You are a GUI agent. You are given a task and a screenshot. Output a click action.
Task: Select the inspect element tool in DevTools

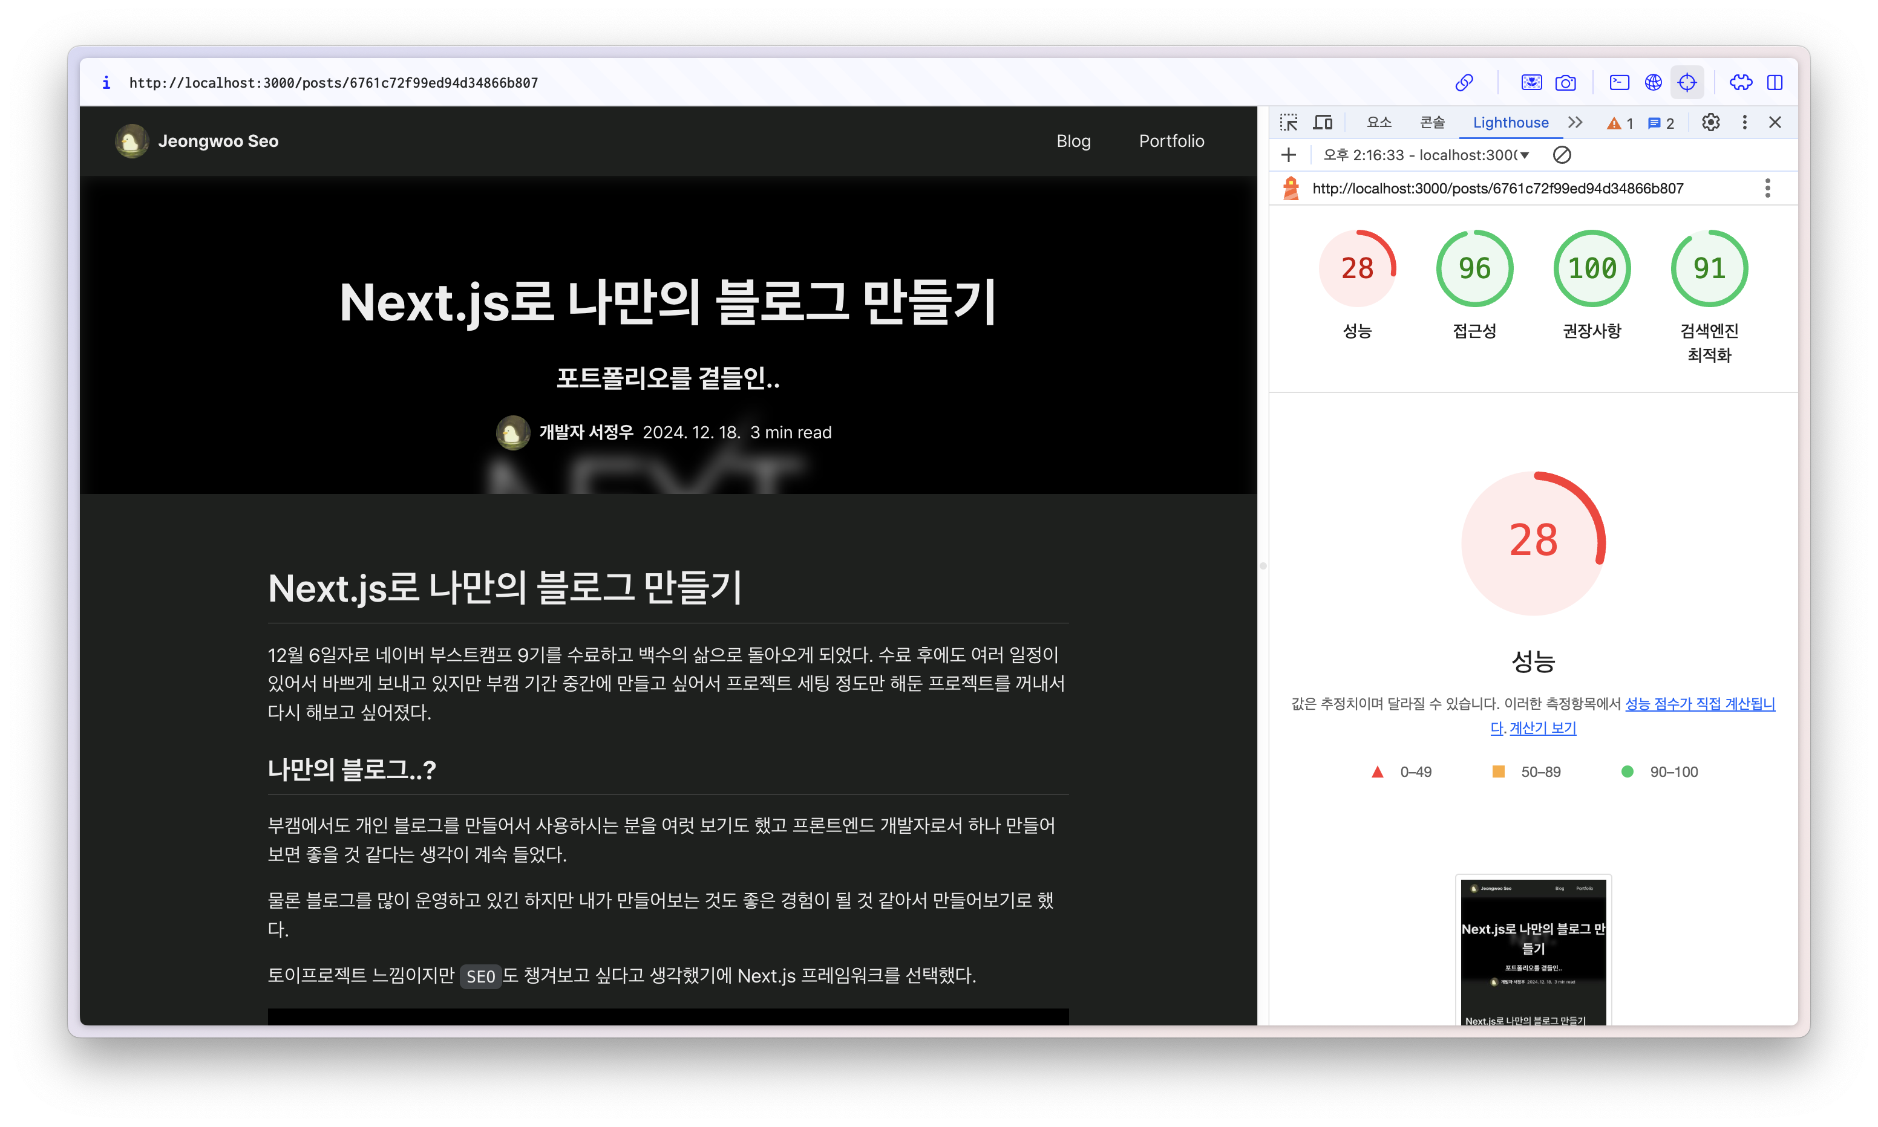1289,122
